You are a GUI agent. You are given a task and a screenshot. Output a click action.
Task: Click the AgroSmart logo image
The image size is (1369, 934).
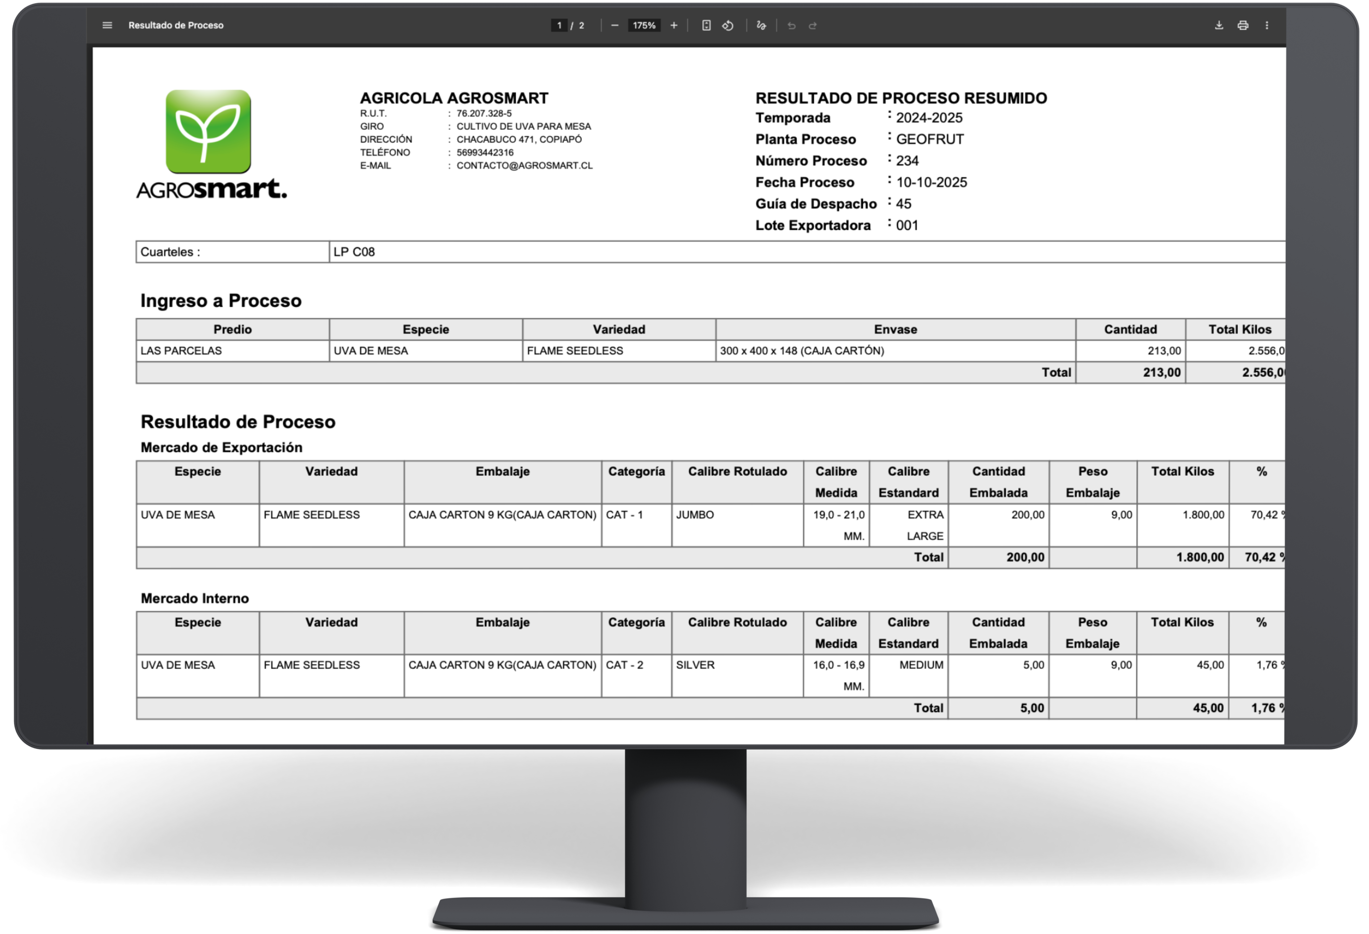pos(208,132)
